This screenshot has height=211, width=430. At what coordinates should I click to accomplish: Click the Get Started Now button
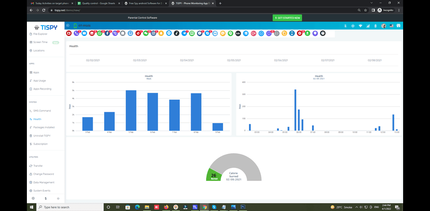click(287, 18)
